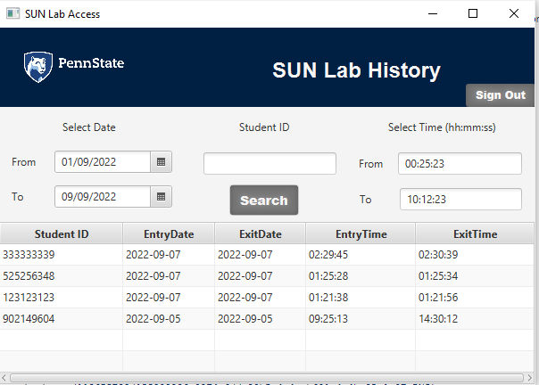This screenshot has height=385, width=539.
Task: Select row with Student ID 525256348
Action: pyautogui.click(x=267, y=275)
